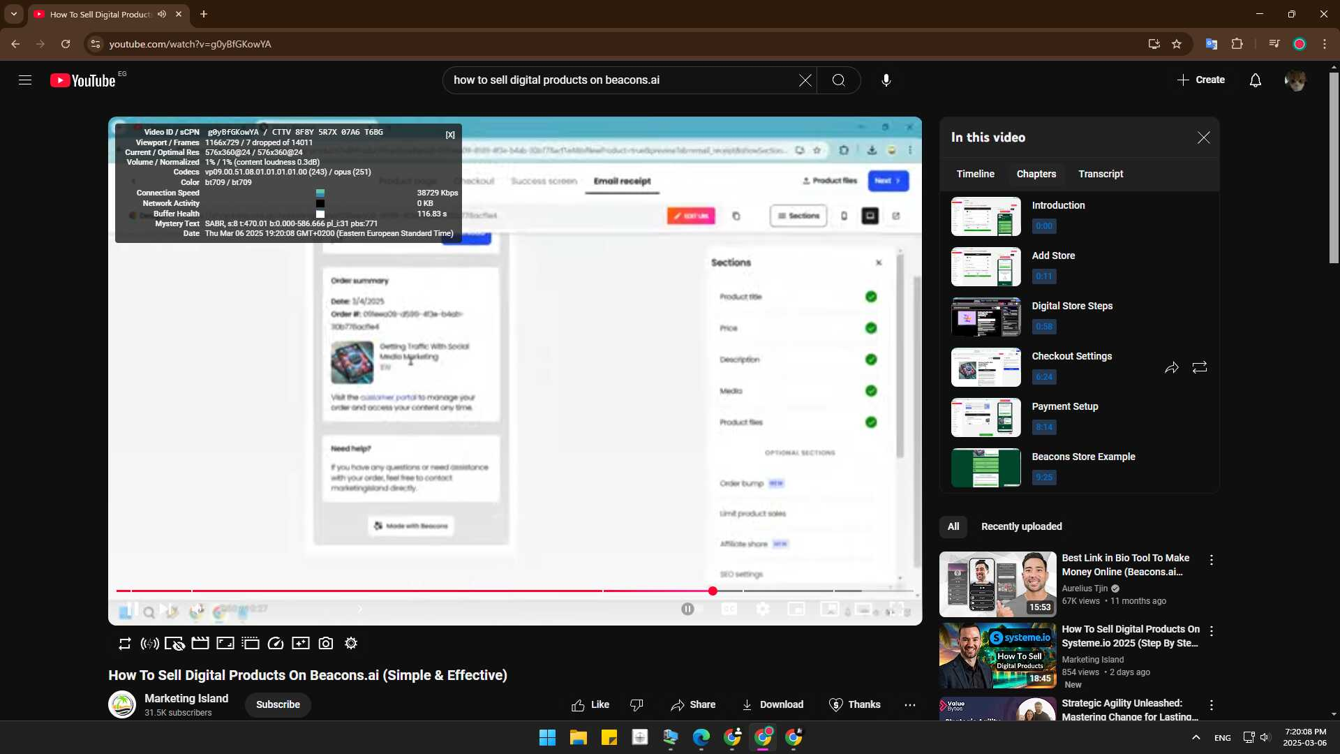The image size is (1340, 754).
Task: Open File Explorer from the taskbar
Action: click(579, 737)
